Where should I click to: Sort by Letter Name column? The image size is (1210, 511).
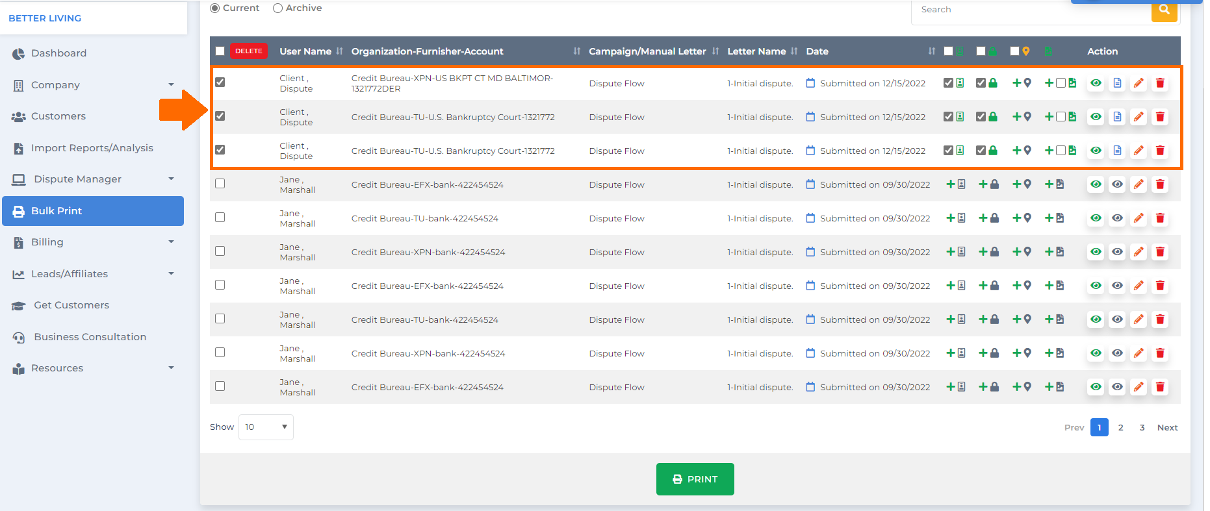pos(794,51)
